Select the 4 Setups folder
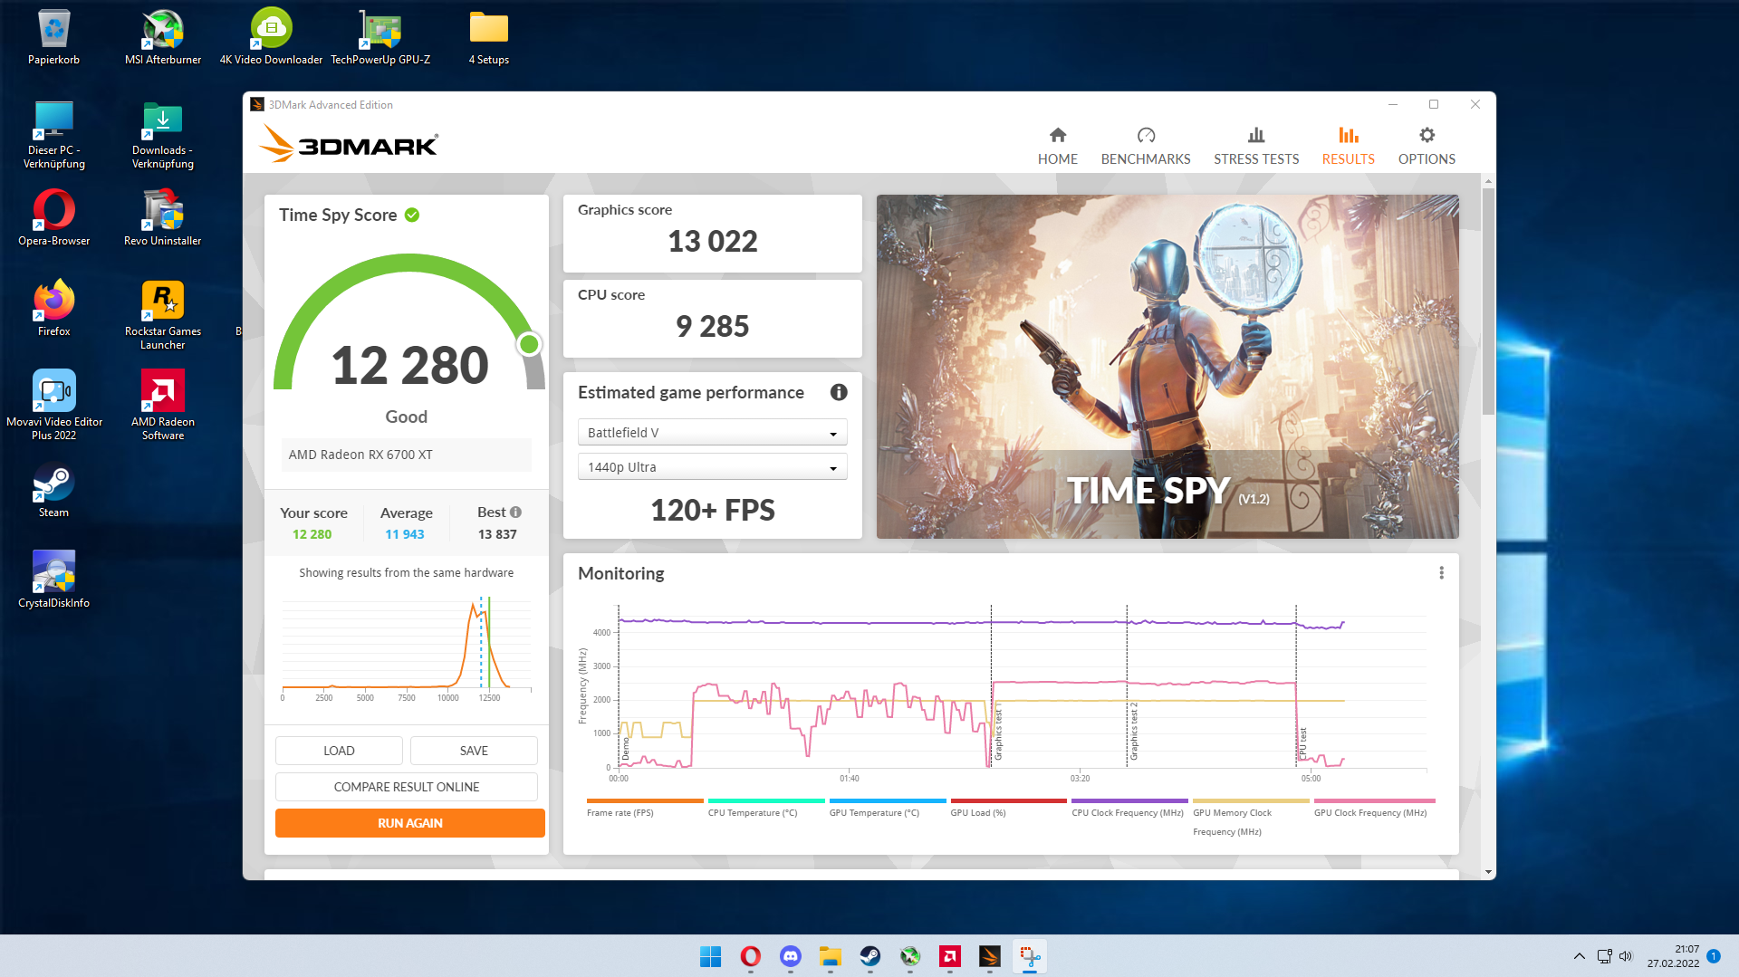Image resolution: width=1739 pixels, height=977 pixels. tap(489, 38)
